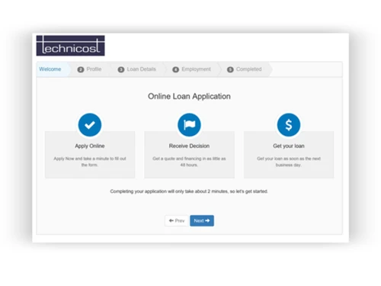Click the Receive Decision card title

189,146
